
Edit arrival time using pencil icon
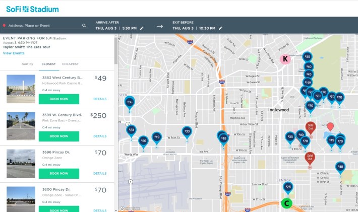[142, 28]
